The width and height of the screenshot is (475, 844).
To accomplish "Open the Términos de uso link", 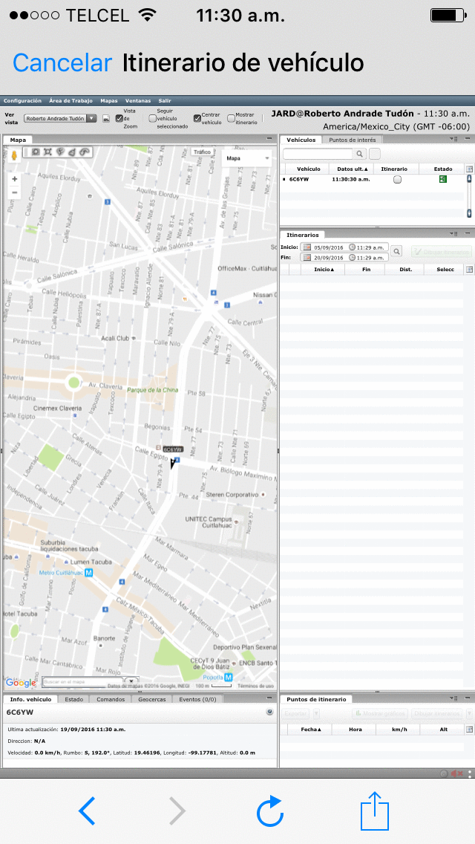I will point(255,686).
